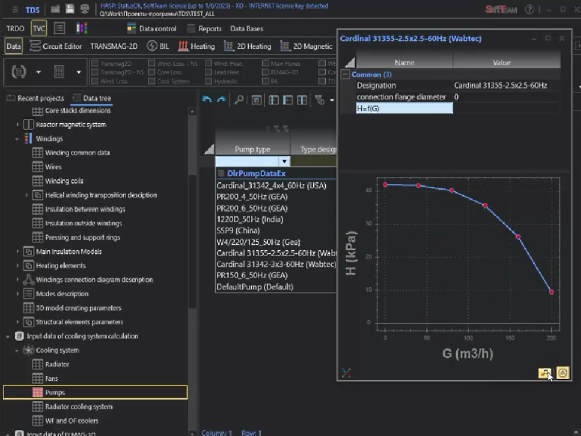The image size is (581, 436).
Task: Click the property panel corner triangle
Action: (350, 62)
